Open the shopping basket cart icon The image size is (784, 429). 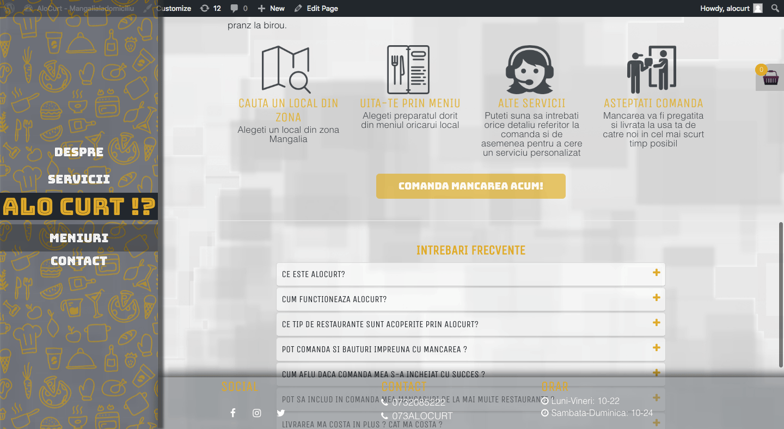pyautogui.click(x=770, y=78)
